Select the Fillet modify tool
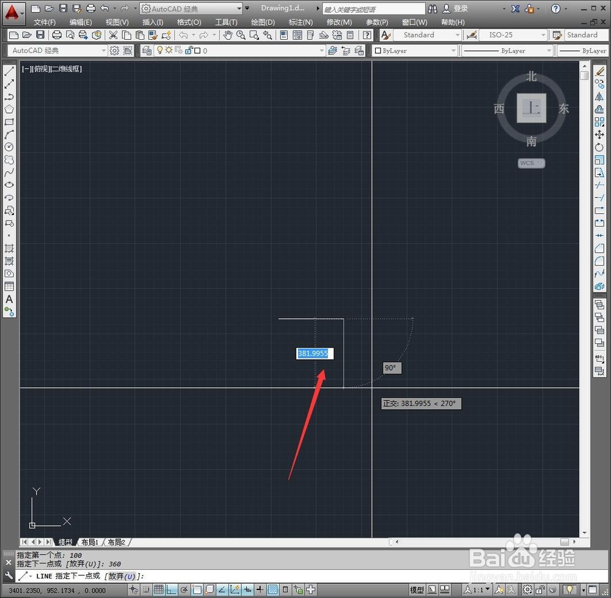Screen dimensions: 611x598 tap(599, 261)
